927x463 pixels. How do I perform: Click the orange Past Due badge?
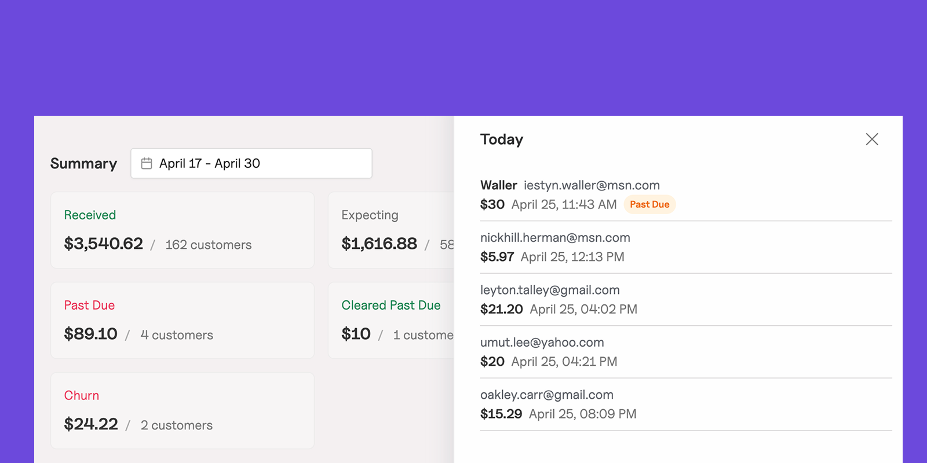click(x=649, y=204)
